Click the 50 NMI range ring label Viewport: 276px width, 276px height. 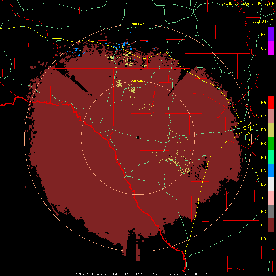(x=138, y=81)
